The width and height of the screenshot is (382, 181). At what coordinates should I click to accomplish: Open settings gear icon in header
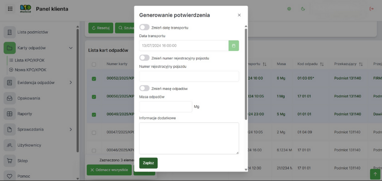(x=289, y=9)
